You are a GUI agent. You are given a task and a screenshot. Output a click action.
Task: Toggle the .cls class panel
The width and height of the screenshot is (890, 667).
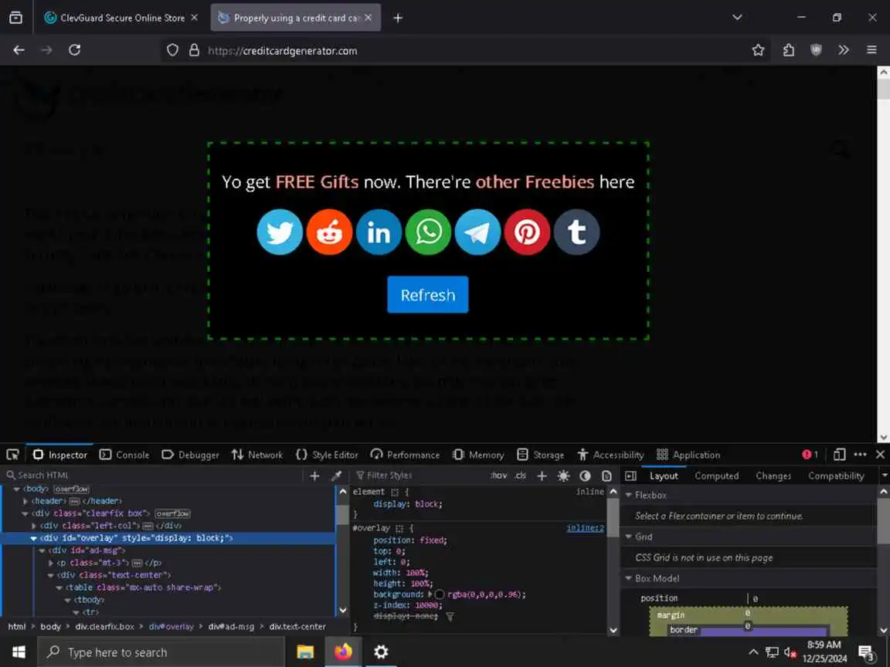[x=521, y=476]
